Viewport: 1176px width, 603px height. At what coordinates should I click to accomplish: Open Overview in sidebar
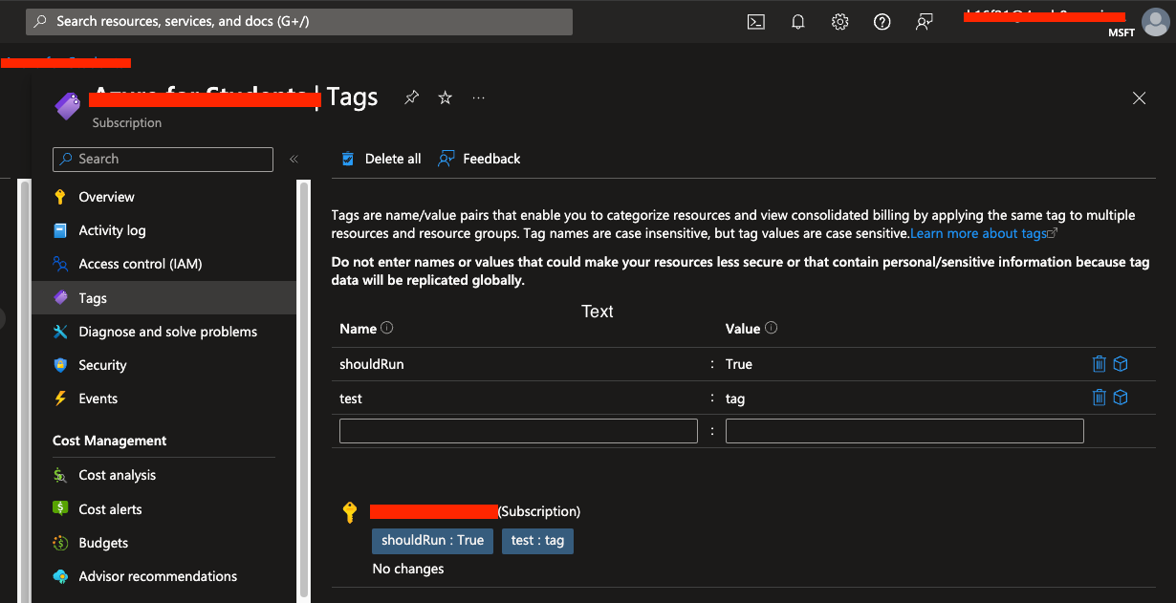click(x=106, y=197)
